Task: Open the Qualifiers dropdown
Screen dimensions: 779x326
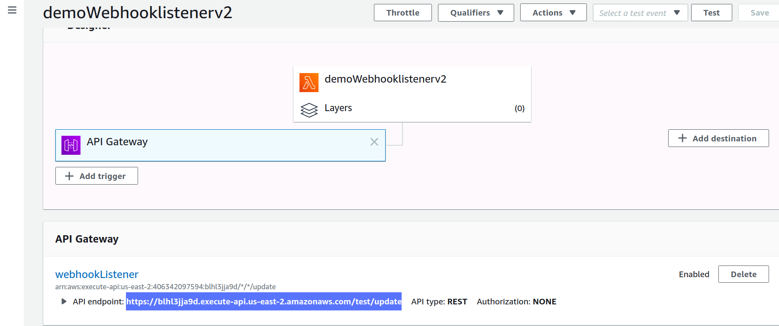Action: (x=476, y=13)
